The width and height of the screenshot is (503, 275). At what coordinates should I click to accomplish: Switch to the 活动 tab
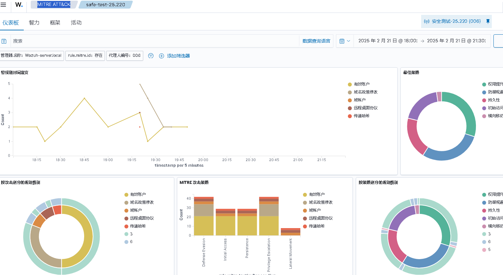pyautogui.click(x=76, y=22)
